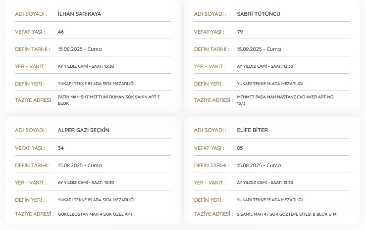Click the name SABRİ TÜTÜNCÜ
Screen dimensions: 366x230
pyautogui.click(x=259, y=14)
